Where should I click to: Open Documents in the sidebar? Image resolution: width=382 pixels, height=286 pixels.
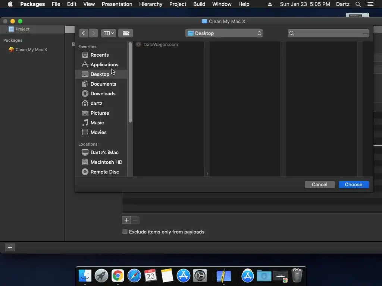pyautogui.click(x=101, y=84)
